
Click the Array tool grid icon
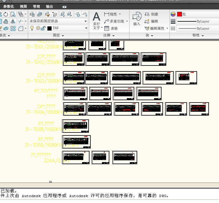pos(13,28)
